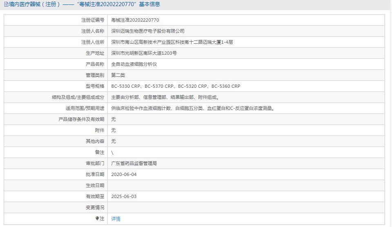Image resolution: width=392 pixels, height=227 pixels.
Task: Click the 其他内容 label
Action: click(95, 141)
